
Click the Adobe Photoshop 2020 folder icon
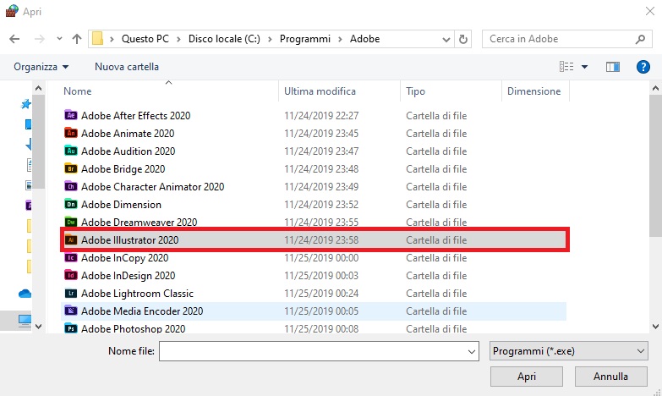pyautogui.click(x=70, y=328)
